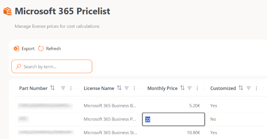Click the circular refresh arrow icon

click(x=41, y=49)
